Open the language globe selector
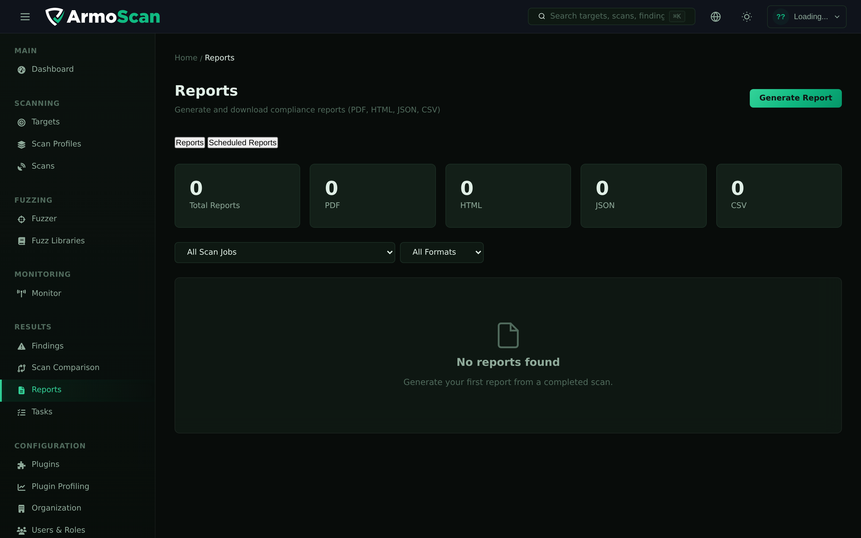Screen dimensions: 861x538 [x=715, y=16]
